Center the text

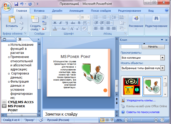102,28
